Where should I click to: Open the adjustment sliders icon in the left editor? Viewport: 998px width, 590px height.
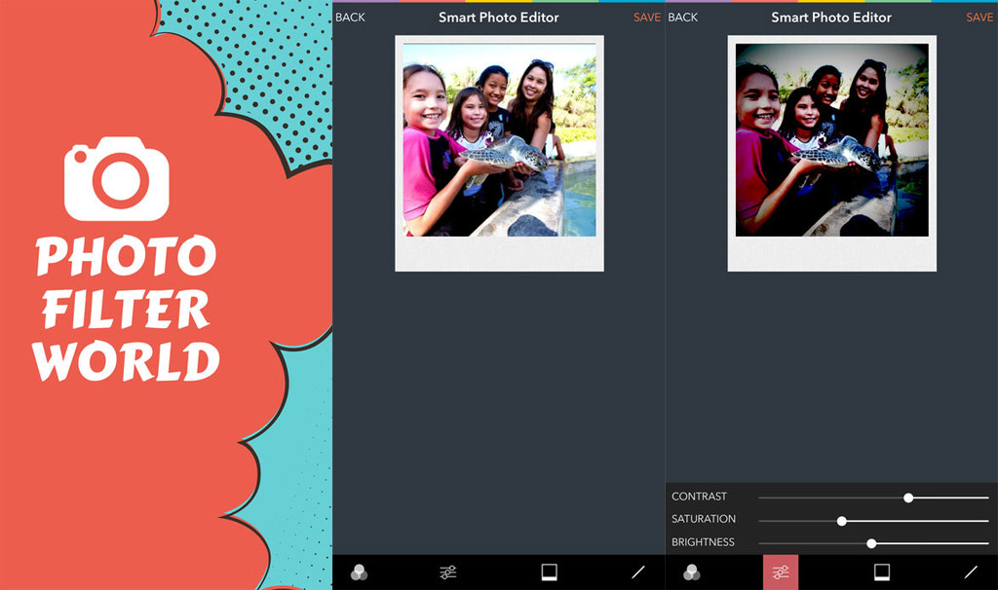click(x=448, y=572)
